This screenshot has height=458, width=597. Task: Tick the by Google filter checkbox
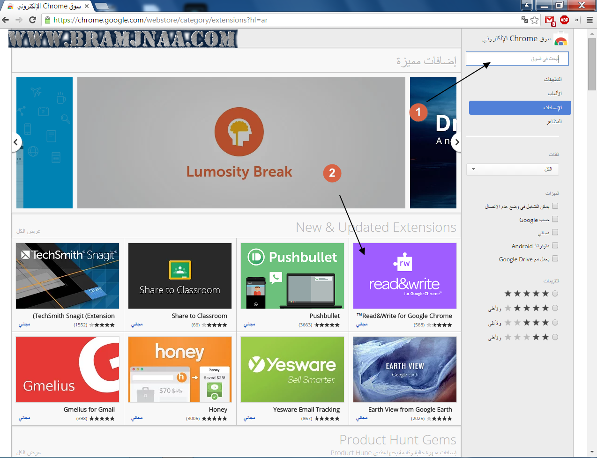[x=555, y=219]
